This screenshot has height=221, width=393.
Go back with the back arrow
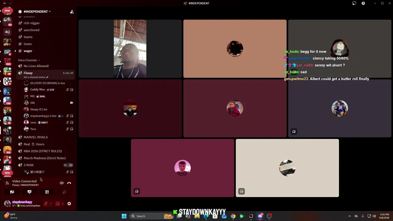tap(5, 3)
